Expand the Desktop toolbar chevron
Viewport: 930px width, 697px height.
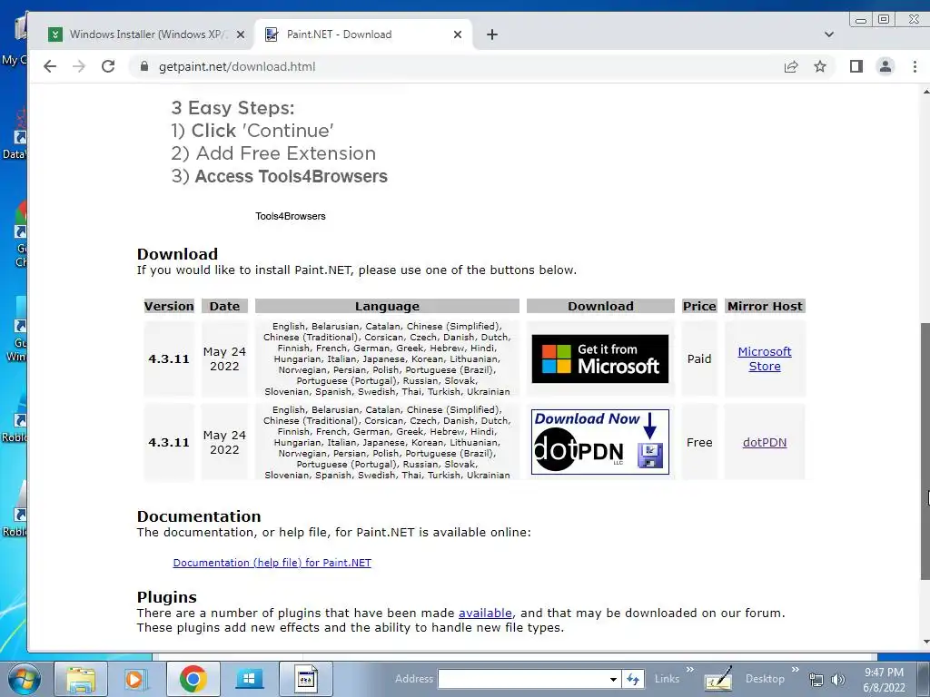[x=795, y=670]
